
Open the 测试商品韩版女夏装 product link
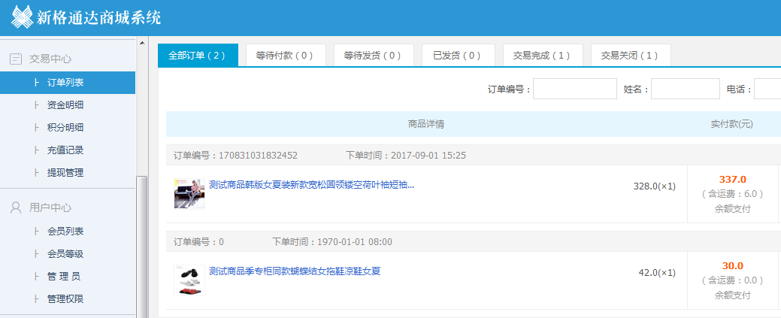click(311, 185)
